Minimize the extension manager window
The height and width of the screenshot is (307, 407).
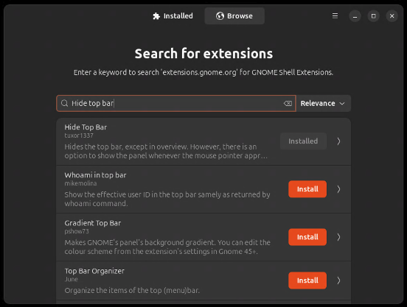coord(355,16)
